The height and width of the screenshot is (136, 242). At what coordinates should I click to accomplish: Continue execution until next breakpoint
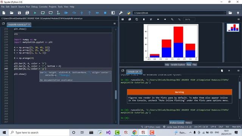click(x=97, y=13)
